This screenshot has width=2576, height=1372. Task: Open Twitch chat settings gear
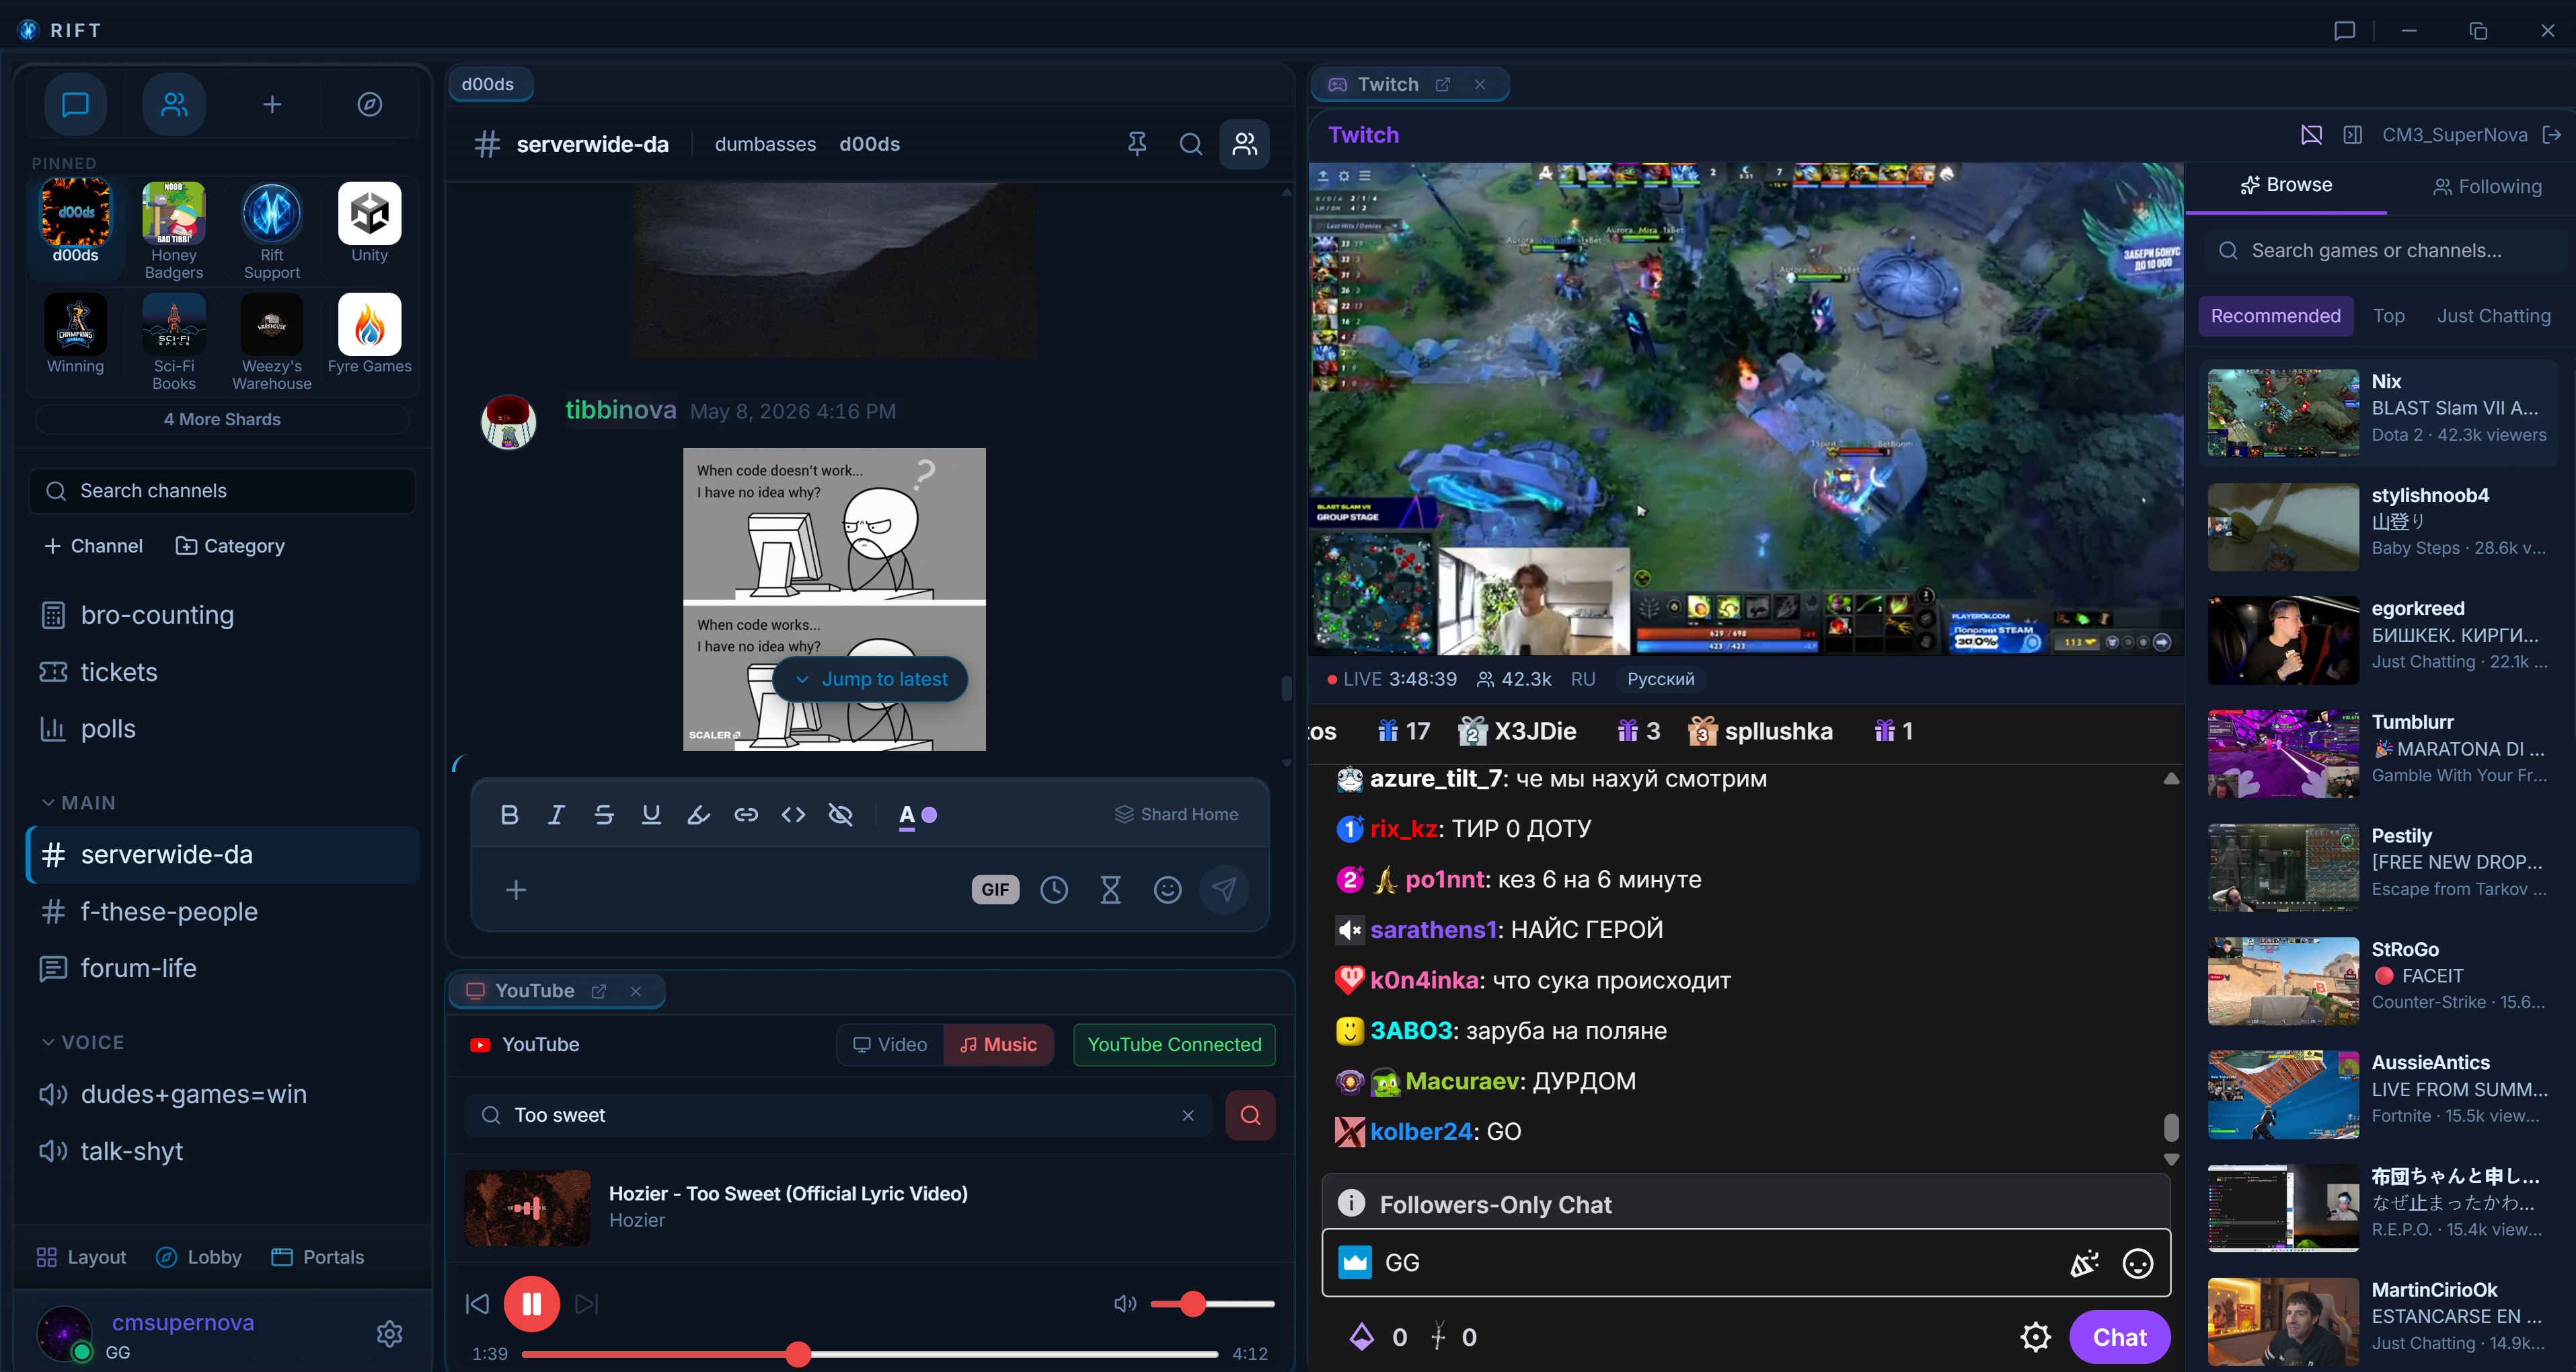click(2035, 1337)
